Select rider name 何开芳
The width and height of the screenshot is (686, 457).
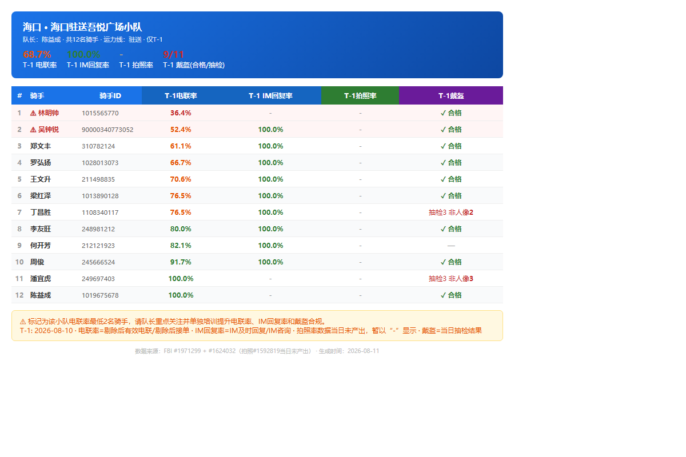[x=41, y=246]
